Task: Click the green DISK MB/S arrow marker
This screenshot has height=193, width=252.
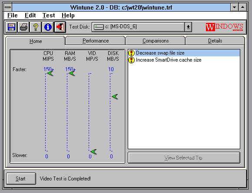Action: point(115,97)
